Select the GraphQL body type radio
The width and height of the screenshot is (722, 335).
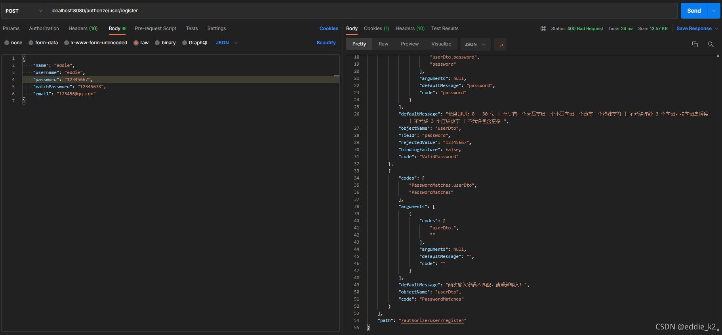185,43
